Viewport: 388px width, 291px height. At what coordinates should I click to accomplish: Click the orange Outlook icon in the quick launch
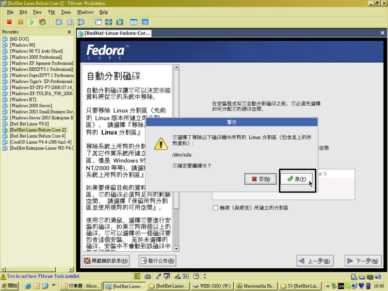(x=37, y=286)
